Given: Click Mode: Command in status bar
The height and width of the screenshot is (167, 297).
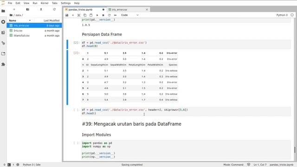Looking at the screenshot, I should click(x=233, y=165).
